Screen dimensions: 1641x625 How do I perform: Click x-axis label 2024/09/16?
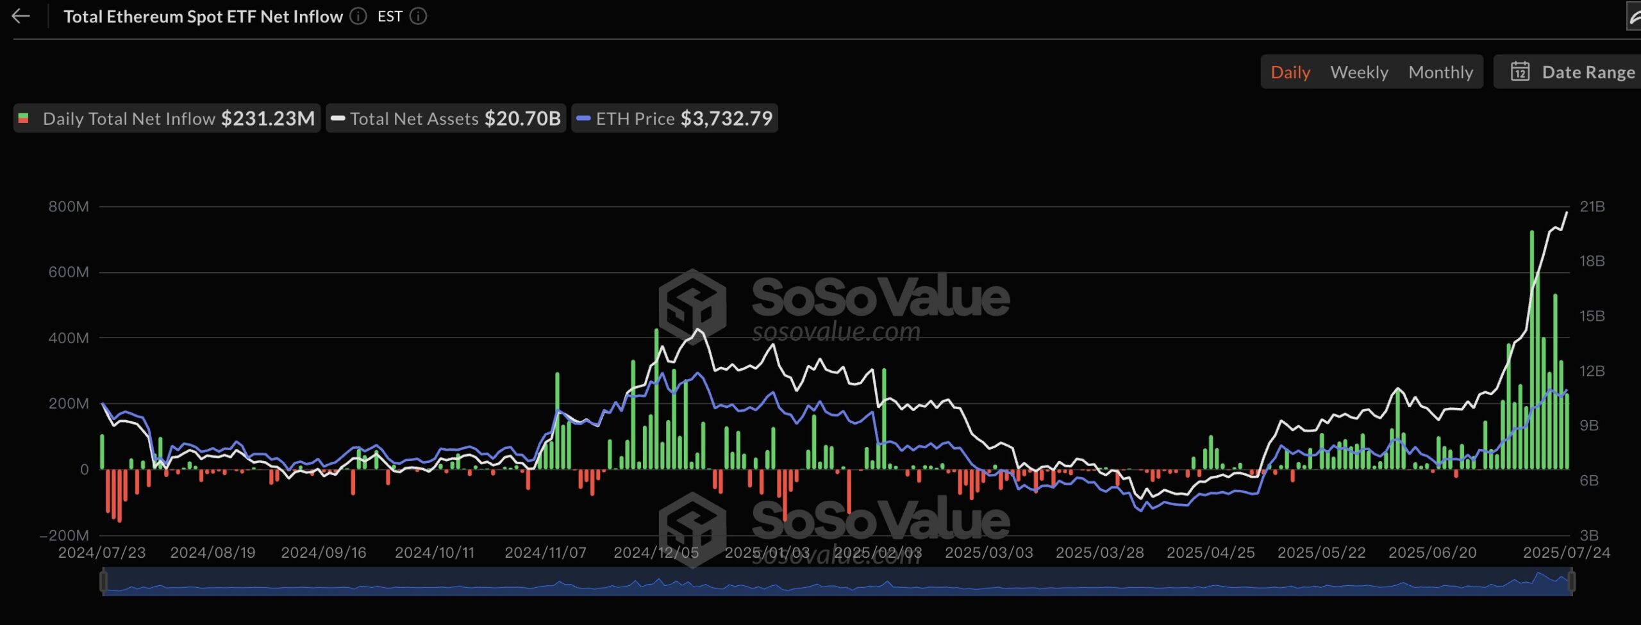(x=324, y=553)
